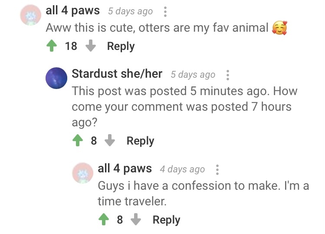
Task: Open all 4 paws username on the confession reply
Action: (125, 168)
